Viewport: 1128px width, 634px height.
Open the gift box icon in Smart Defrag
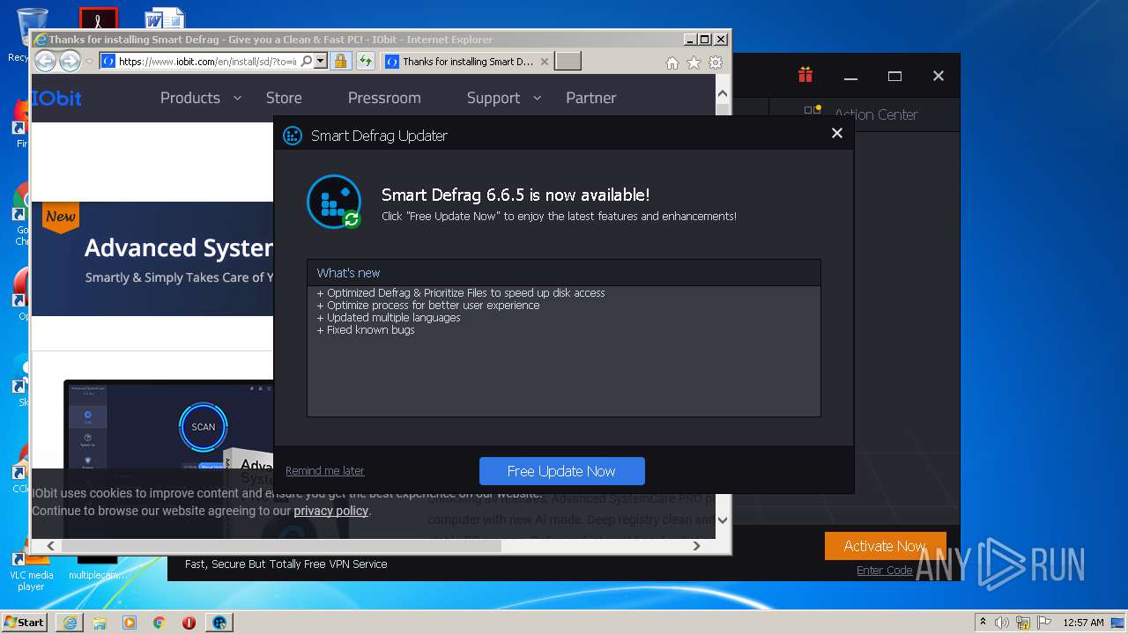click(805, 76)
